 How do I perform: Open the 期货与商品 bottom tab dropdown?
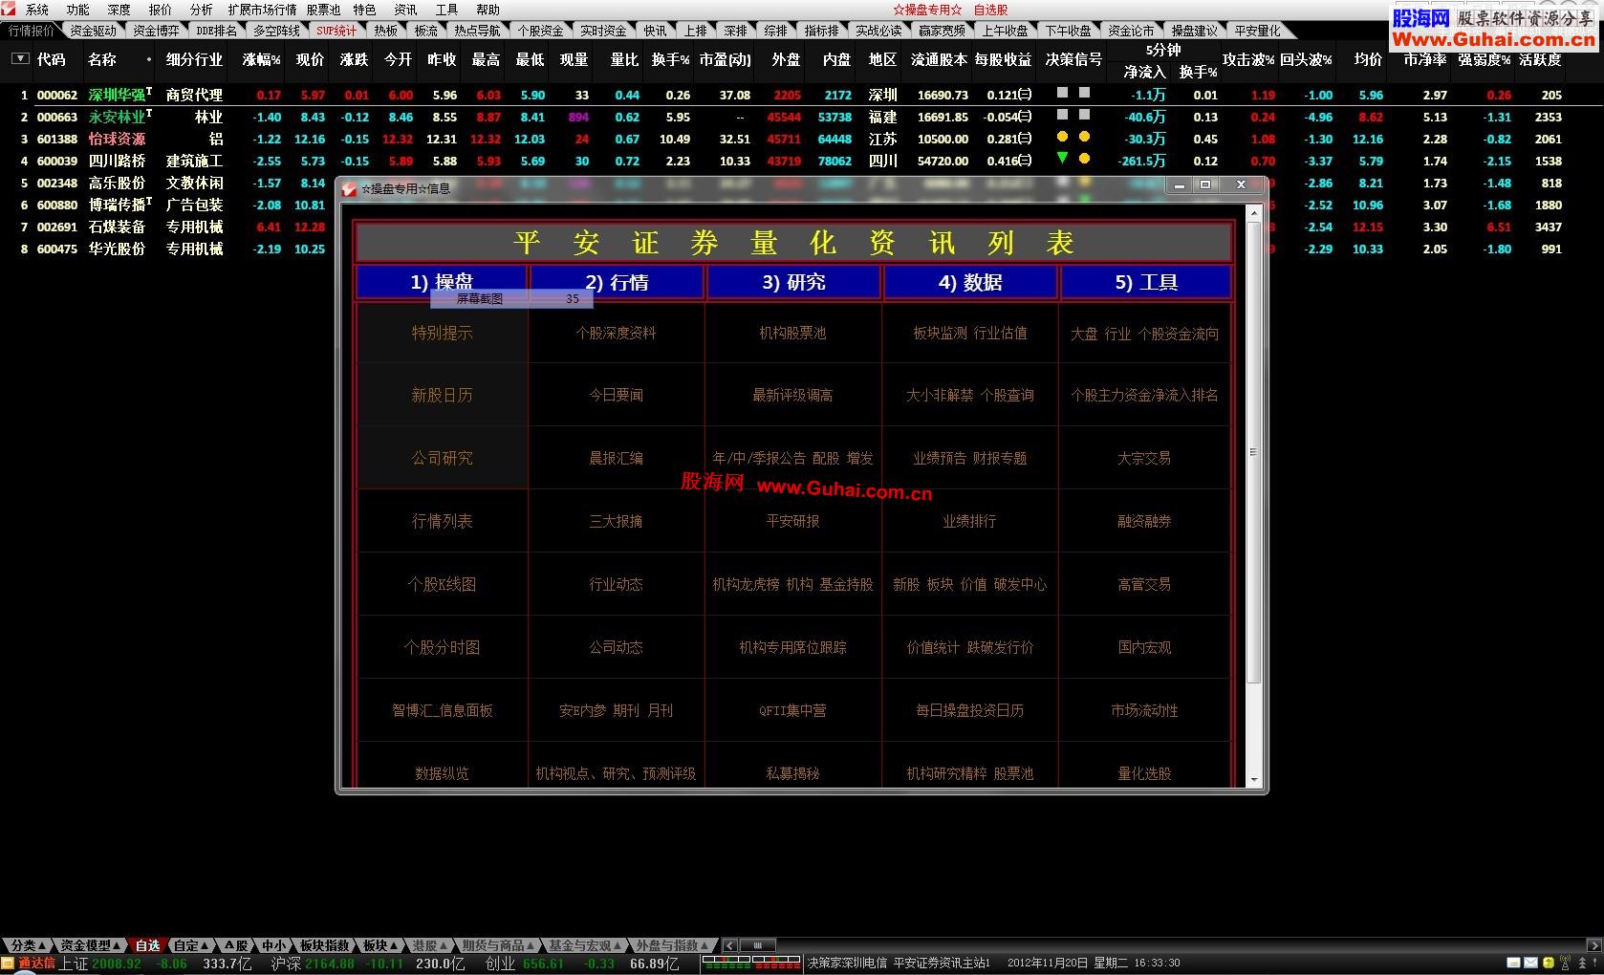pos(497,945)
